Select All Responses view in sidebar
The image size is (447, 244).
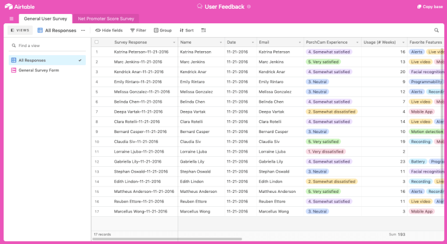(47, 60)
